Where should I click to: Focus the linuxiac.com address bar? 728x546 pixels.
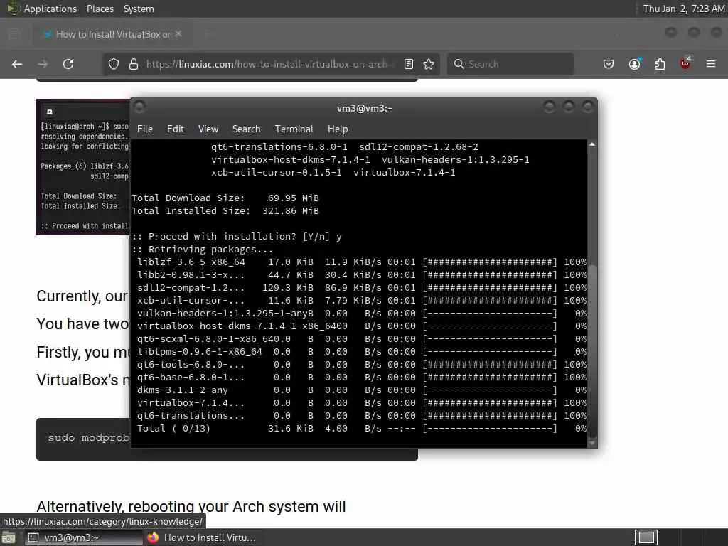[269, 64]
